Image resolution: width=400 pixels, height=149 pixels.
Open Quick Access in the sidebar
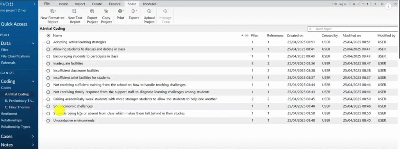click(14, 24)
